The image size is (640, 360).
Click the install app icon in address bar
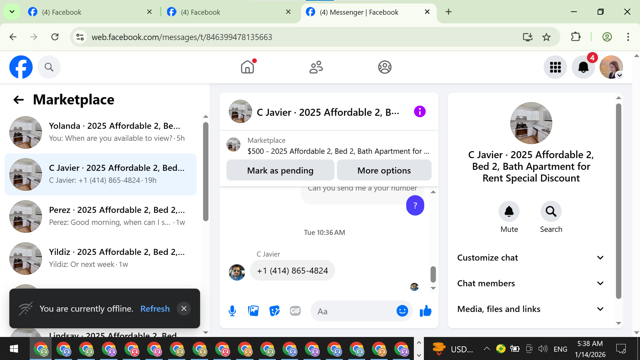click(528, 37)
